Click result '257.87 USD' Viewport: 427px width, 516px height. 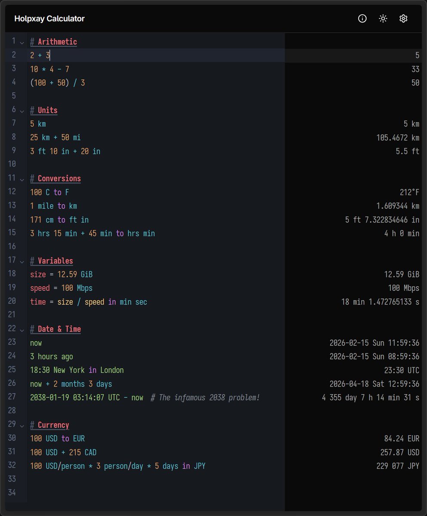point(400,452)
